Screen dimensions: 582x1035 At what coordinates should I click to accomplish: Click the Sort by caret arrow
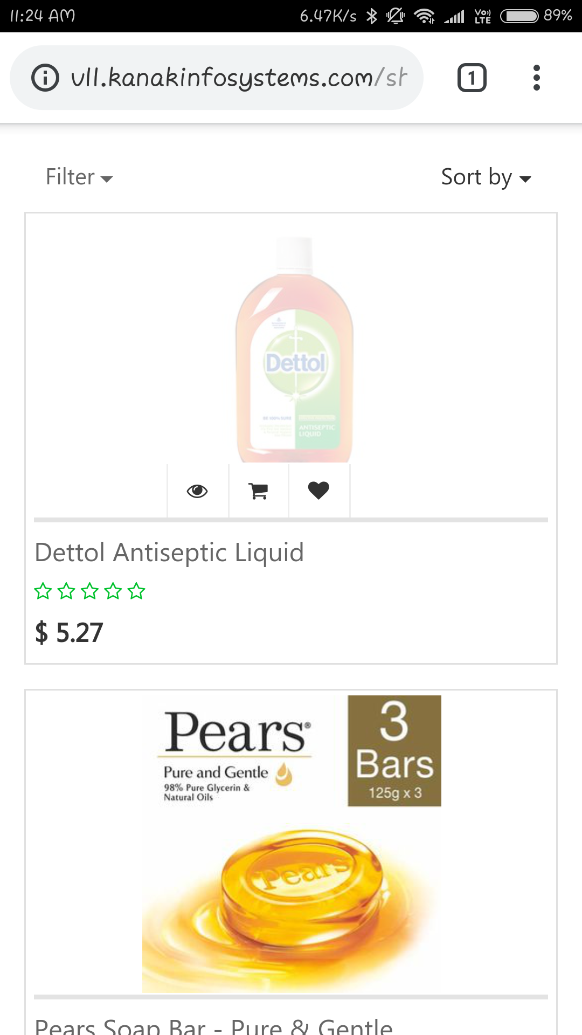525,179
